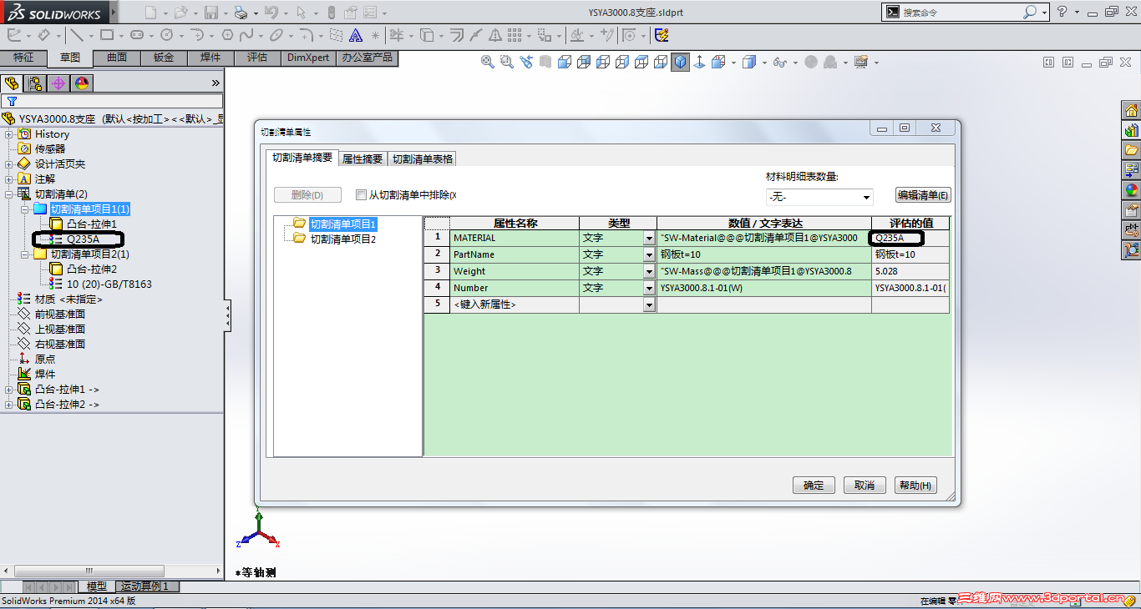Select 传感器 in feature tree
Viewport: 1141px width, 609px height.
click(x=50, y=149)
